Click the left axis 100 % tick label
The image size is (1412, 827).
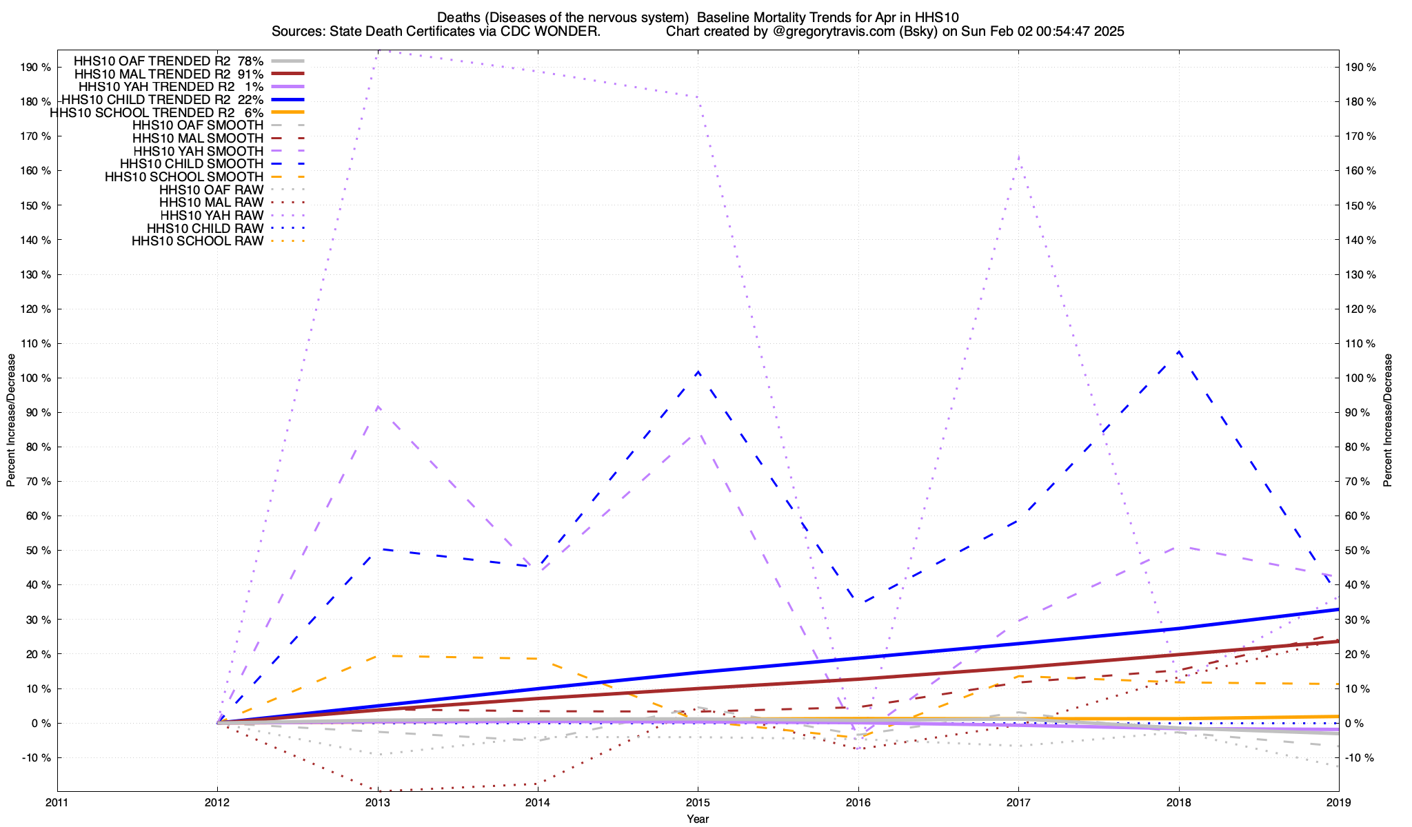[x=37, y=378]
